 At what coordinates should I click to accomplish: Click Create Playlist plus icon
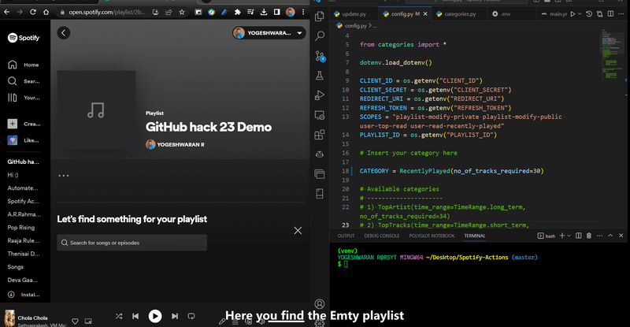click(x=13, y=124)
